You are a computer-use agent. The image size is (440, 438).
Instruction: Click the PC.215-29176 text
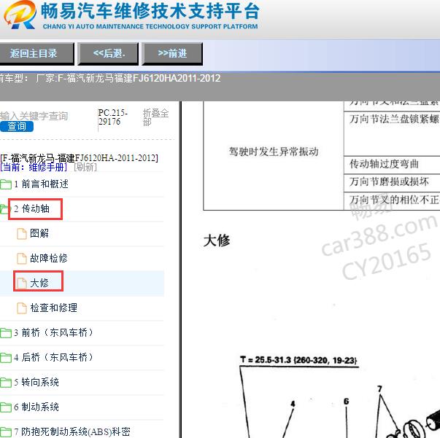click(x=112, y=117)
